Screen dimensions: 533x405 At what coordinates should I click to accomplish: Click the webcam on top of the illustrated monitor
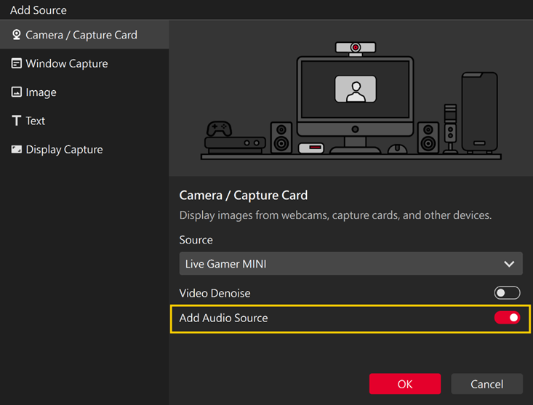tap(355, 48)
